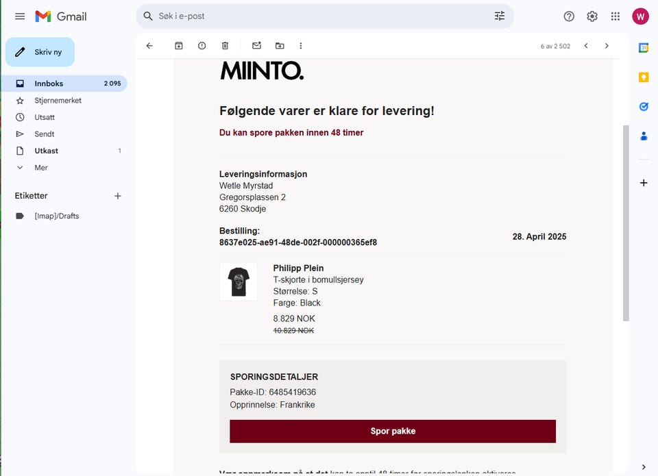Mark the email as unread

(x=256, y=46)
